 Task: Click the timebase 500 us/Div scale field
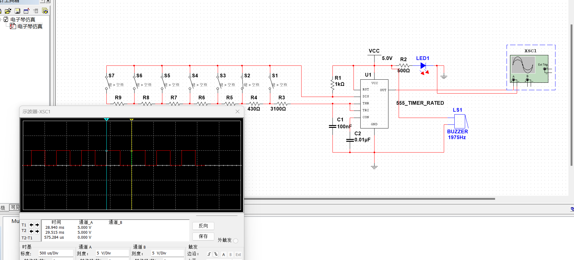(x=56, y=253)
